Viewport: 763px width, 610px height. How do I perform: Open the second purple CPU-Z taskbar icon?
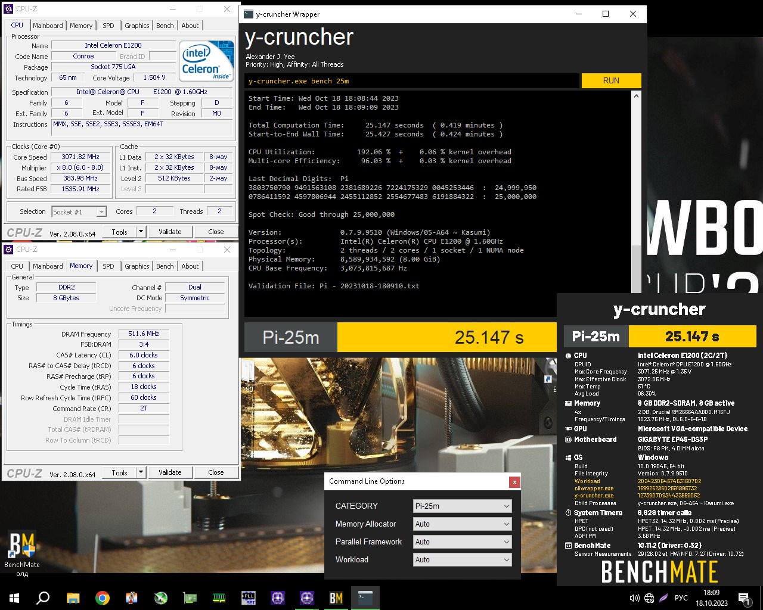(x=306, y=597)
